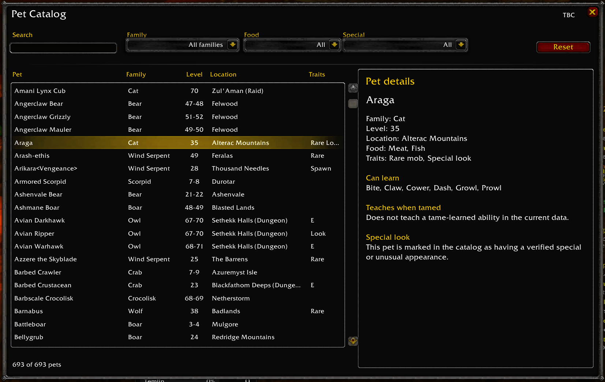
Task: Click the Teaches when tamed heading
Action: click(x=403, y=207)
